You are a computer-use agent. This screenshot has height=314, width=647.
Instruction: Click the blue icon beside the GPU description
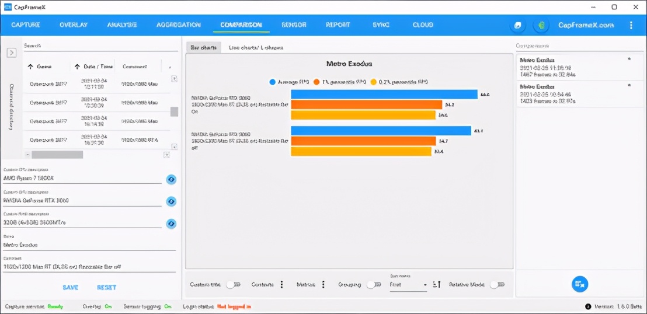pyautogui.click(x=171, y=201)
